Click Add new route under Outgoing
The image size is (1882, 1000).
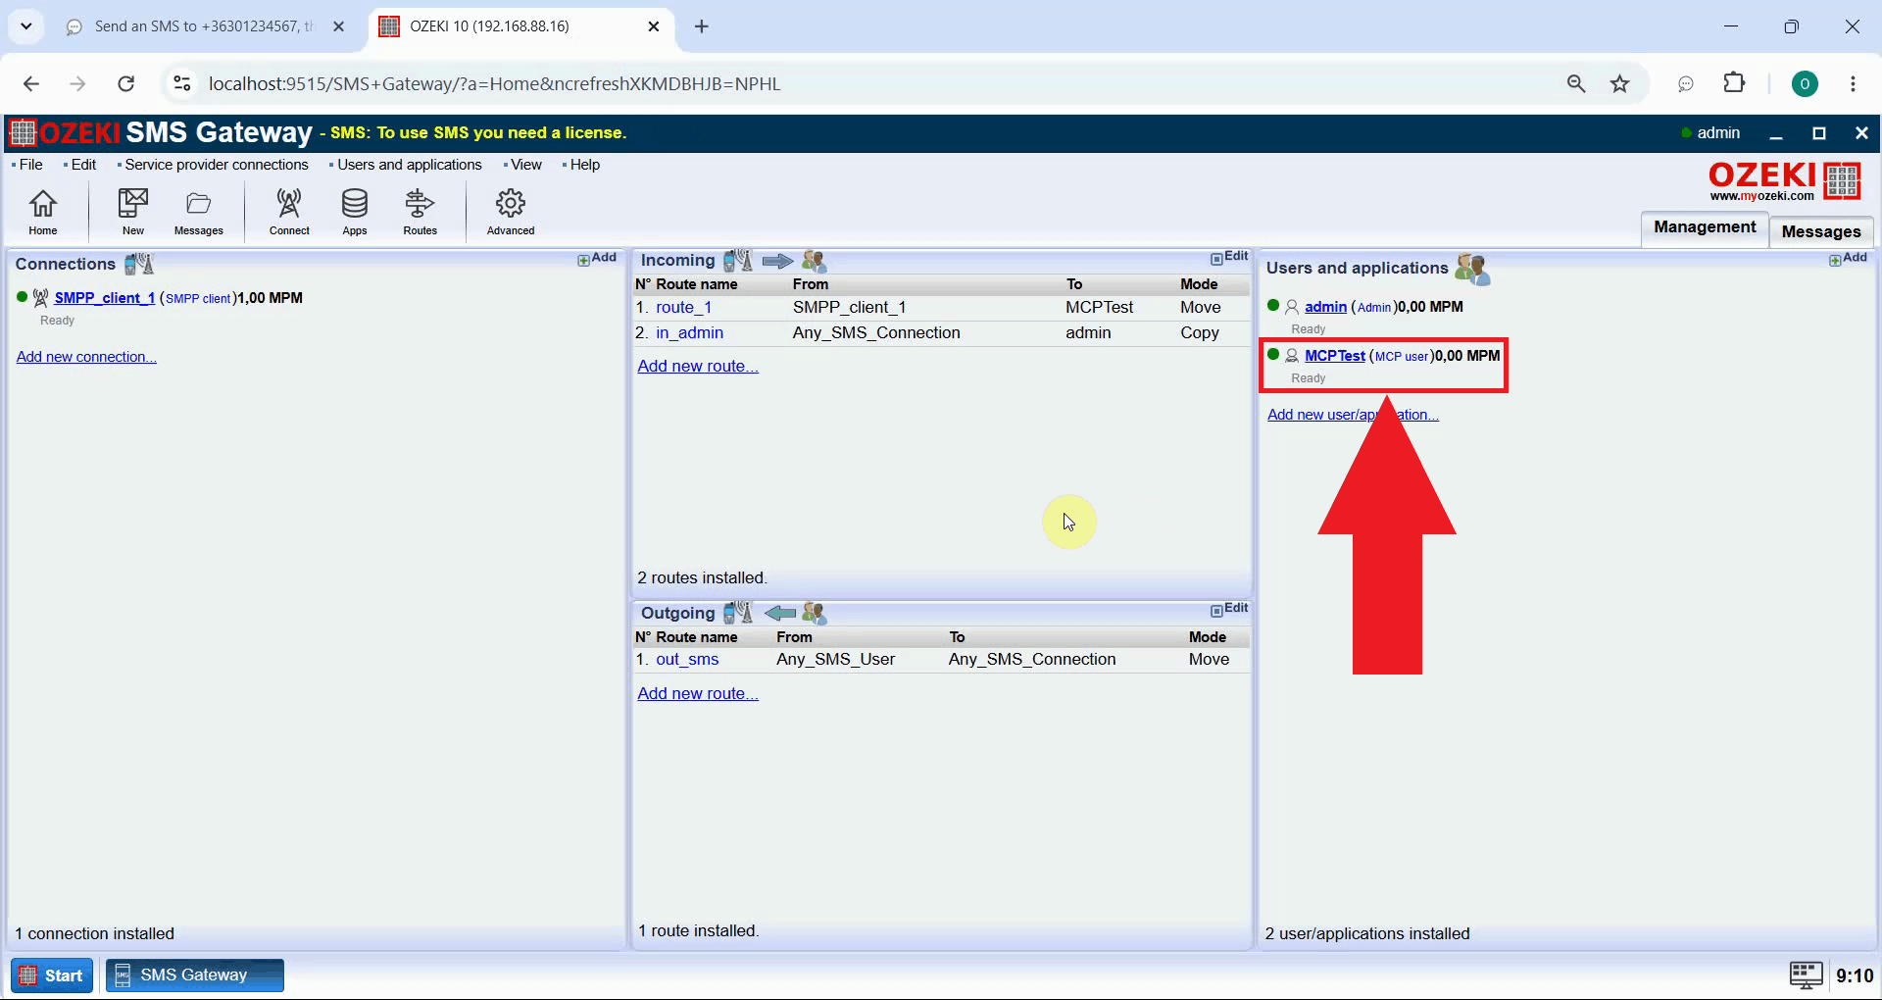pyautogui.click(x=698, y=693)
